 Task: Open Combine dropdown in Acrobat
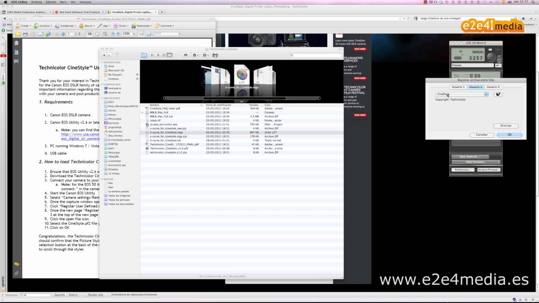coord(43,26)
